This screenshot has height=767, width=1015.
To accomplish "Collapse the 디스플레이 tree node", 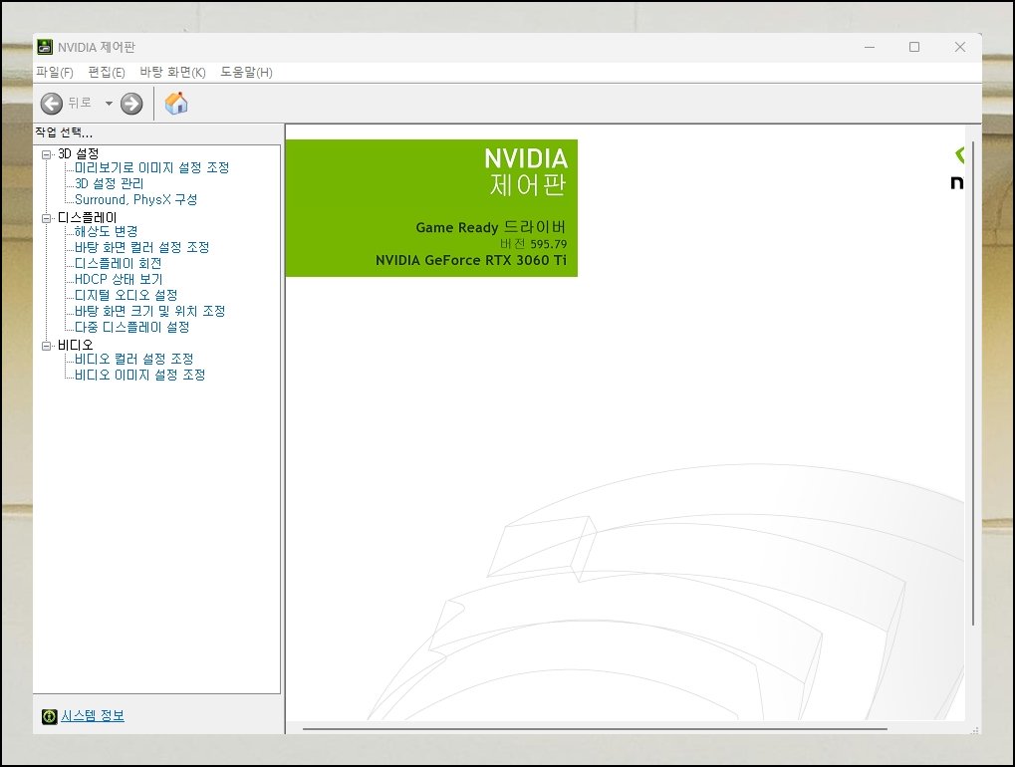I will click(x=46, y=218).
